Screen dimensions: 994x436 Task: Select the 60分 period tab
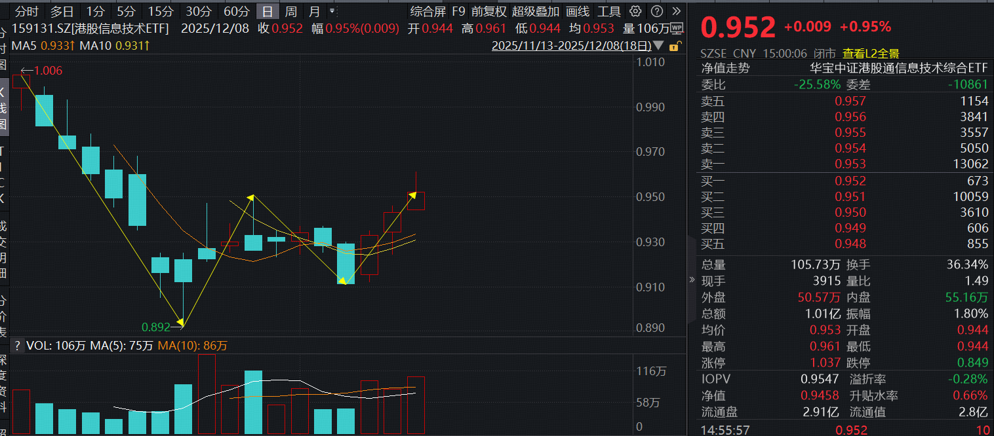point(237,11)
